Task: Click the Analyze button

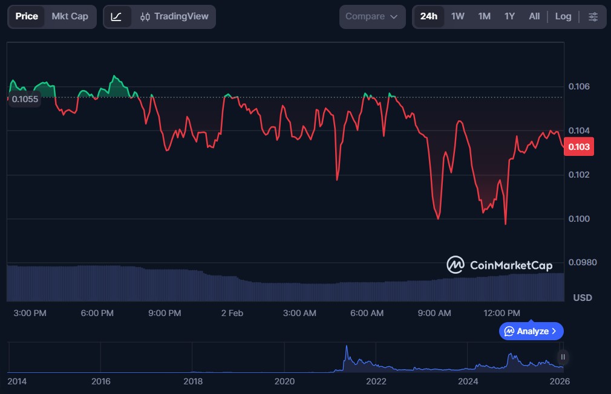Action: [531, 331]
